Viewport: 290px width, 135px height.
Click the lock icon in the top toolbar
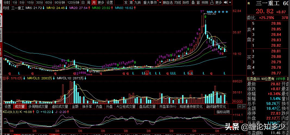[x=212, y=2]
